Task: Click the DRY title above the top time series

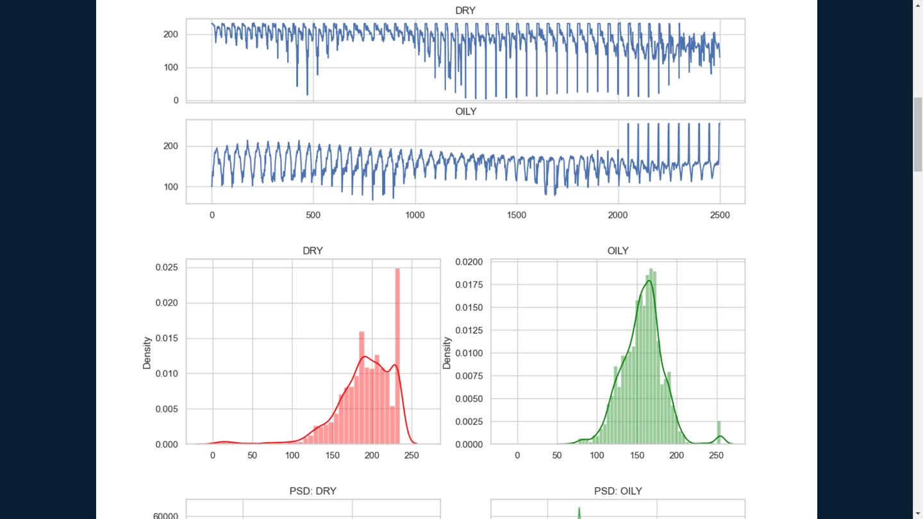Action: tap(465, 11)
